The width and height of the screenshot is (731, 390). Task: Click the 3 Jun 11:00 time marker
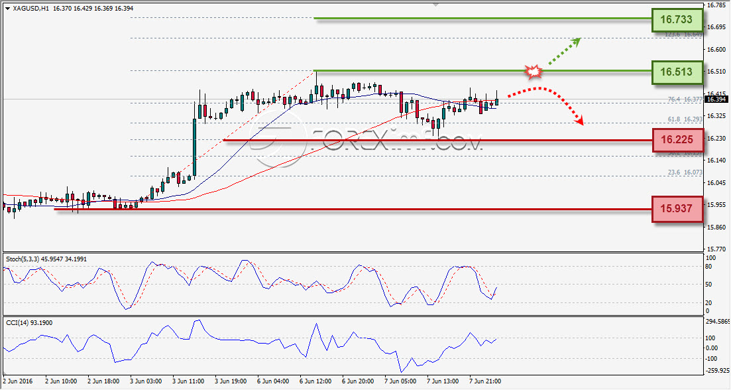pyautogui.click(x=188, y=381)
